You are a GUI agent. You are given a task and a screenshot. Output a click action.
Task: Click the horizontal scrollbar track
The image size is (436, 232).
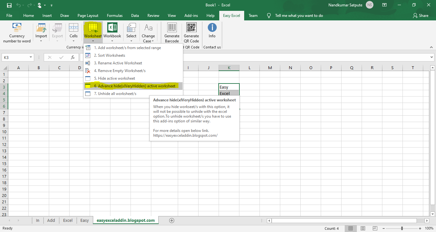click(344, 221)
